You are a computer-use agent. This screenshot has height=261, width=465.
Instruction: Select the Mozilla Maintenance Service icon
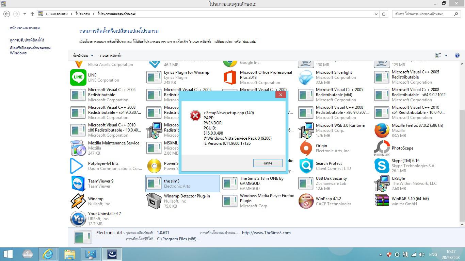[x=78, y=148]
